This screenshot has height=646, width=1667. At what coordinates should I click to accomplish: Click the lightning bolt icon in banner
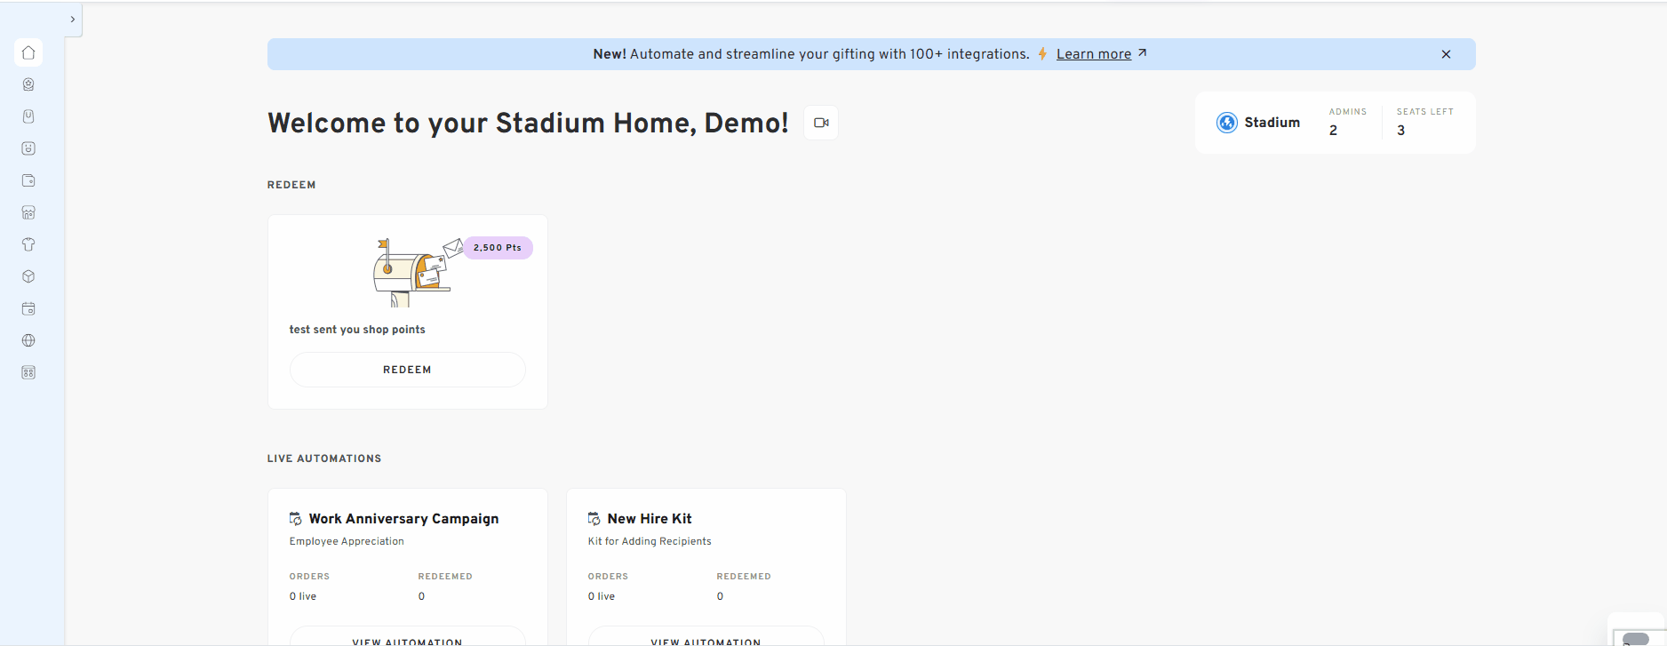[1042, 54]
